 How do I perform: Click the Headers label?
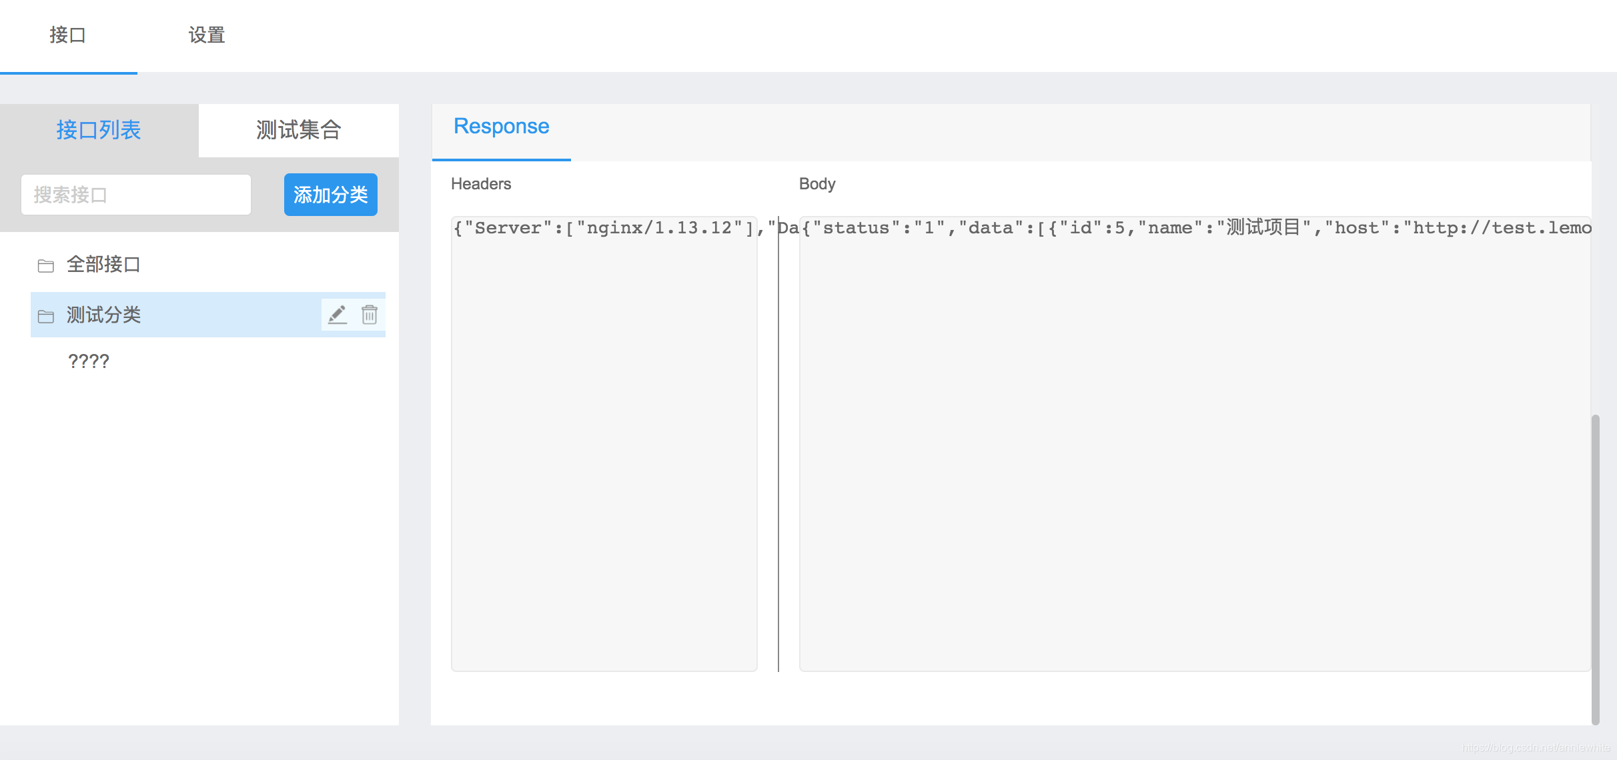click(481, 184)
